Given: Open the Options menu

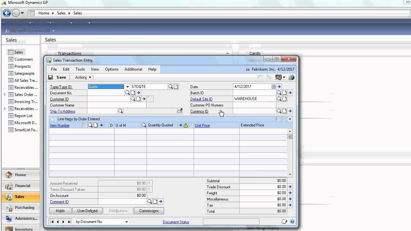Looking at the screenshot, I should (112, 69).
